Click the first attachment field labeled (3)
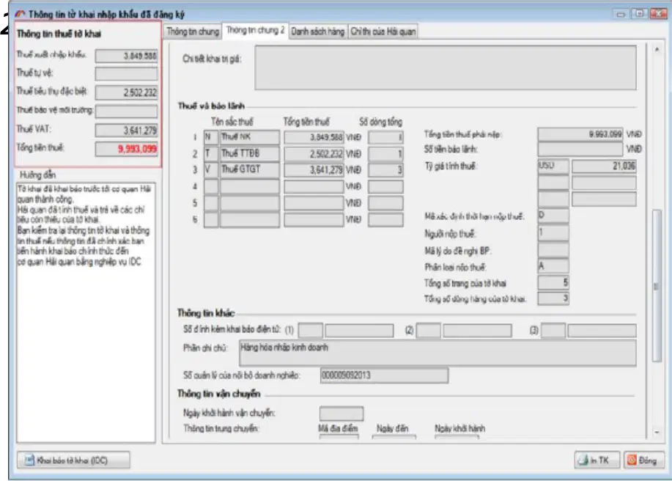 point(553,331)
